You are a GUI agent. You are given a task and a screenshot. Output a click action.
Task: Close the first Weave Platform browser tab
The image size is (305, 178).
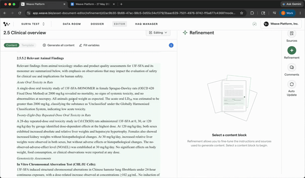[x=64, y=4]
